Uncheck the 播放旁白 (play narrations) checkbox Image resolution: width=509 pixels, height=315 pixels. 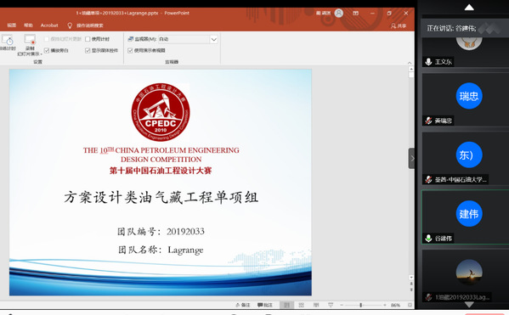pyautogui.click(x=47, y=51)
